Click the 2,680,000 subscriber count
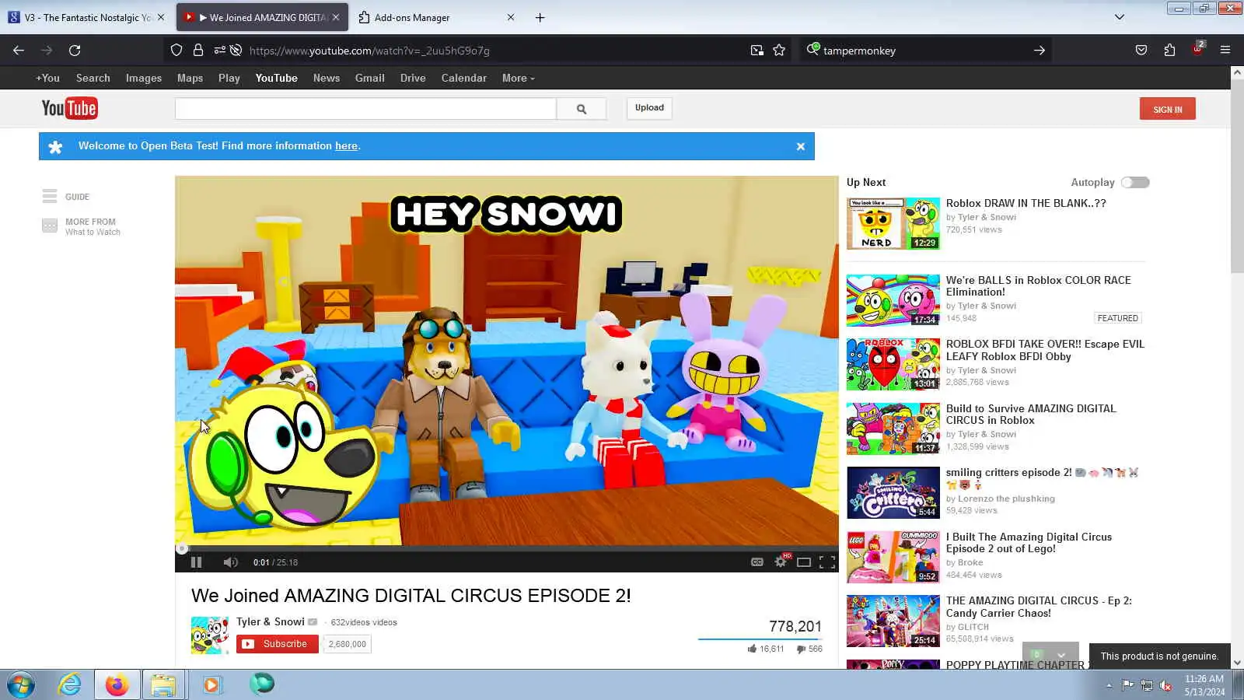Screen dimensions: 1244x700 click(x=347, y=644)
